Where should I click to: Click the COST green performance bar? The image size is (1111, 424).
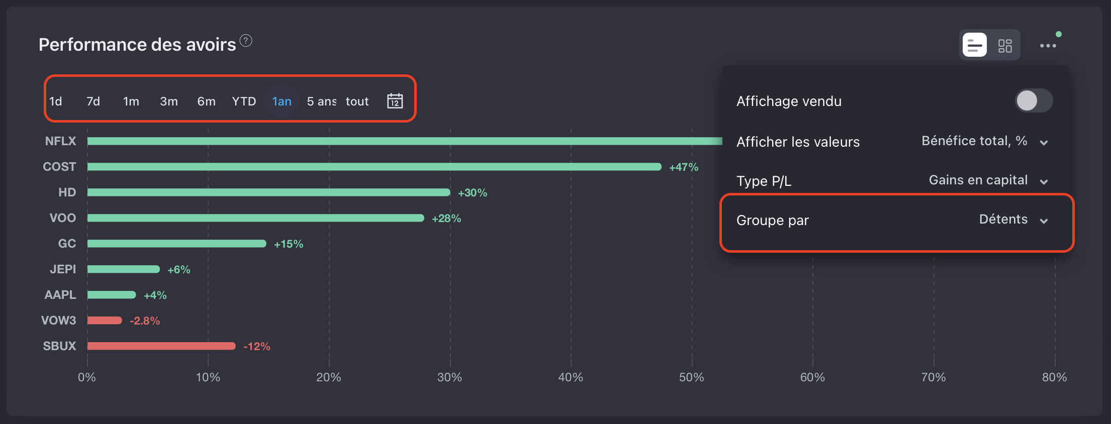click(374, 167)
